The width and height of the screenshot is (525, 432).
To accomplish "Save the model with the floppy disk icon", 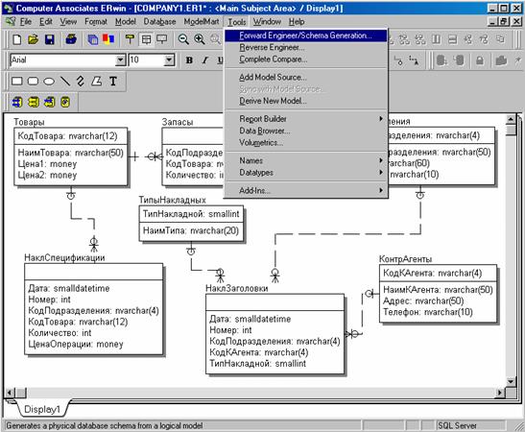I will [50, 39].
